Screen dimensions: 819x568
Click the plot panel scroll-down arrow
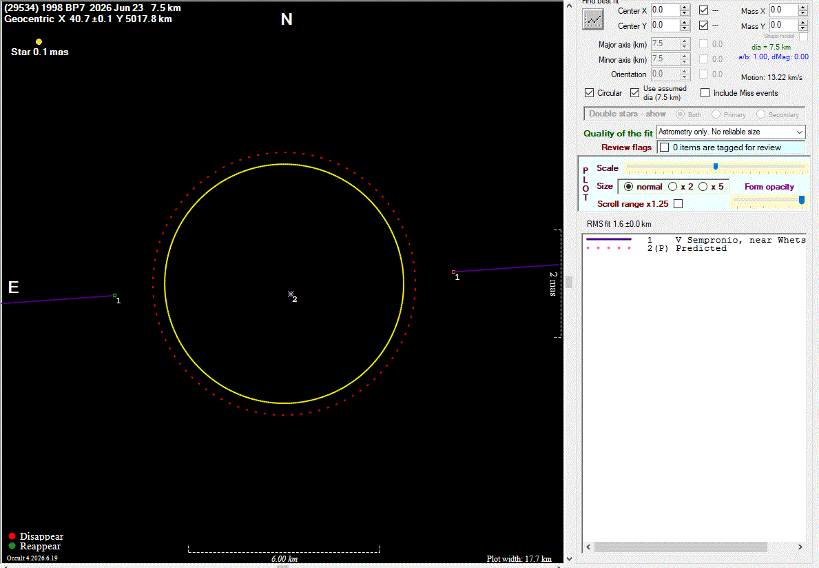point(570,559)
